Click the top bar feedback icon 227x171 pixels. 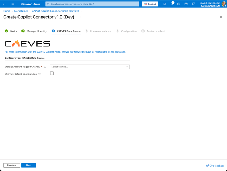click(x=193, y=4)
